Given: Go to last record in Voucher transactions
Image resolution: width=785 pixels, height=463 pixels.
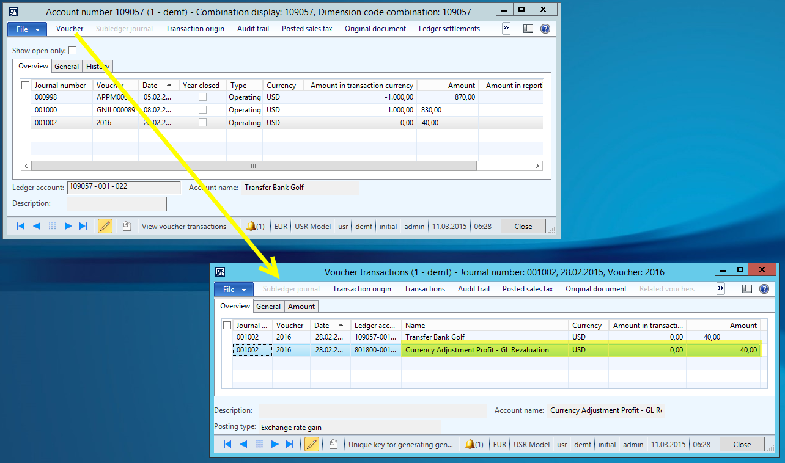Looking at the screenshot, I should [x=290, y=444].
